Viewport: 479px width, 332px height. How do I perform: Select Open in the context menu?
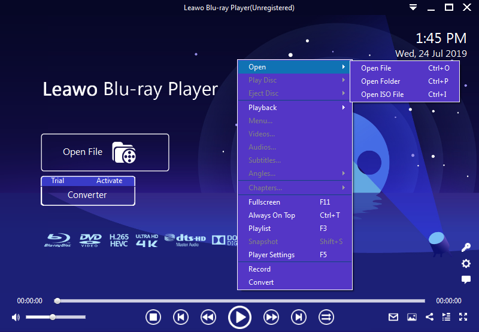point(295,67)
